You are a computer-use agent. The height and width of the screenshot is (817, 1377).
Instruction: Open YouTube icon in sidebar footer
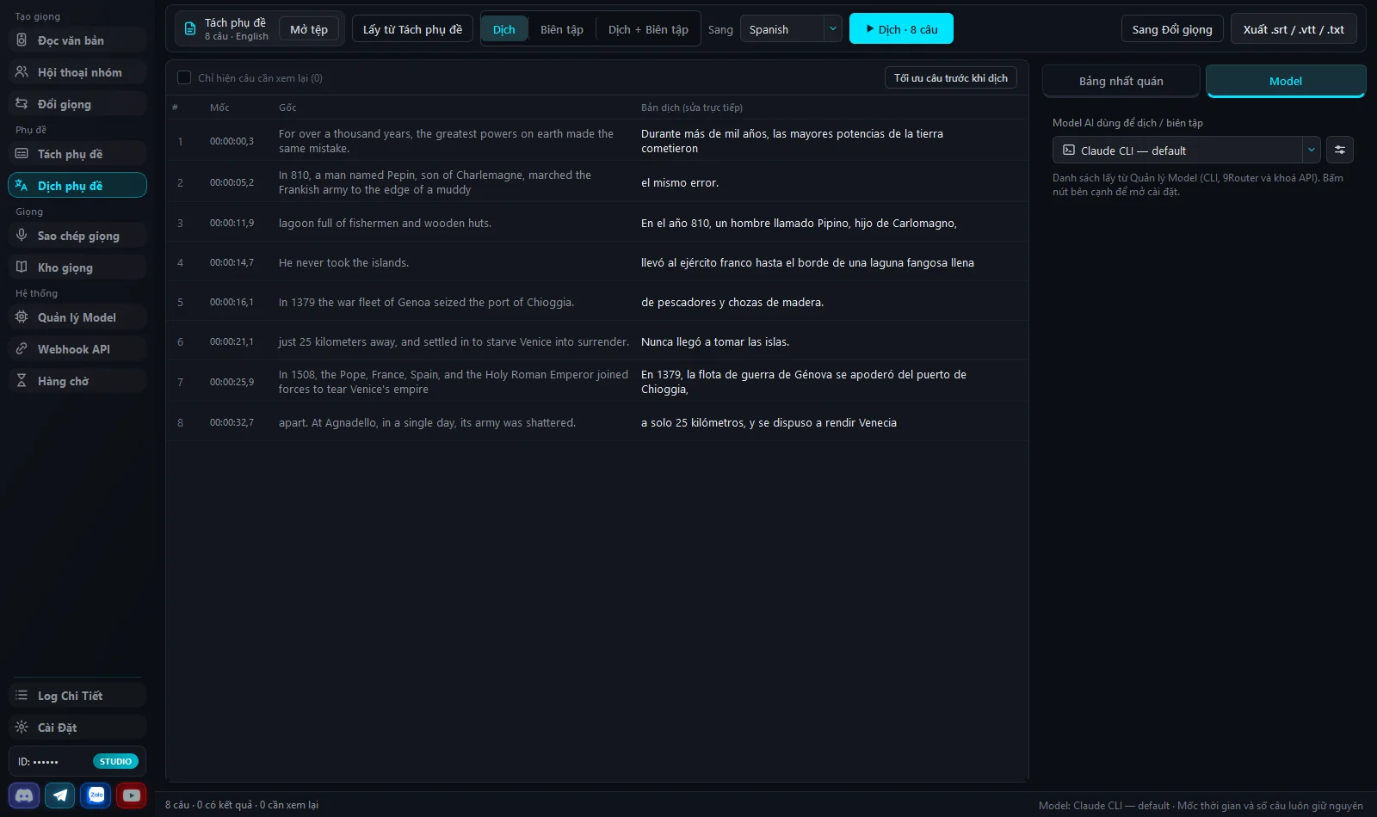132,795
